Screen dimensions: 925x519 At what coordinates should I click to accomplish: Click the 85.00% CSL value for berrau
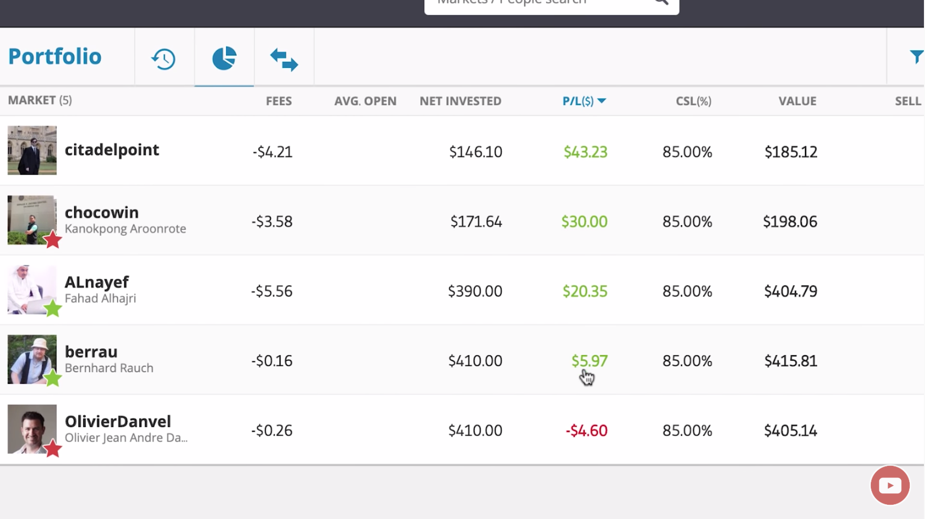pyautogui.click(x=687, y=361)
